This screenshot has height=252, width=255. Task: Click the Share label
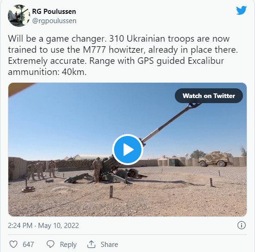[109, 245]
